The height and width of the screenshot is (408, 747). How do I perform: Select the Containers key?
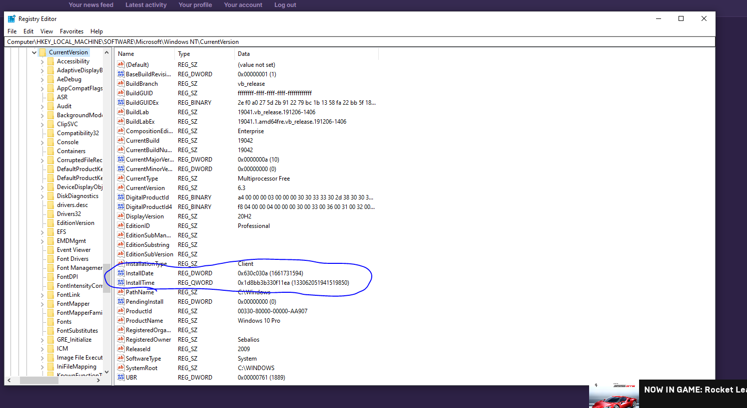[71, 151]
